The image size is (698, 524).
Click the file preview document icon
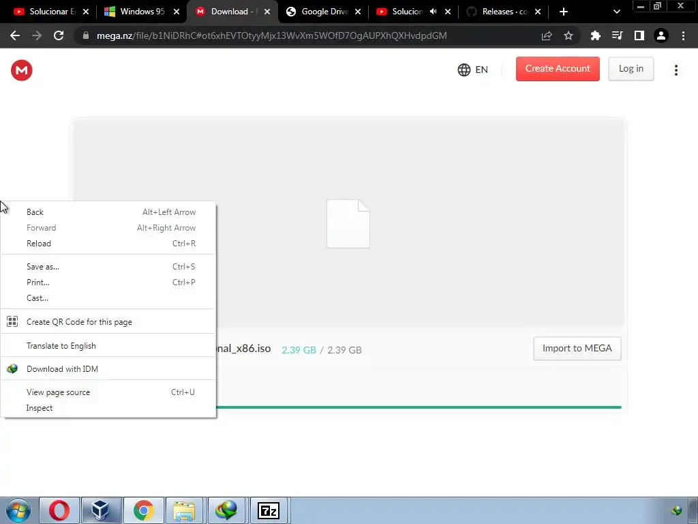[348, 224]
